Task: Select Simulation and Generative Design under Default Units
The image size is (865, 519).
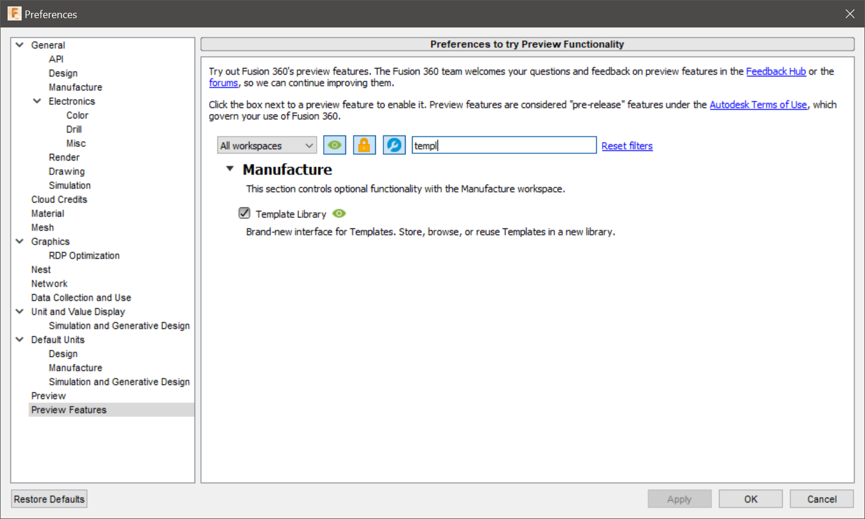Action: point(119,382)
